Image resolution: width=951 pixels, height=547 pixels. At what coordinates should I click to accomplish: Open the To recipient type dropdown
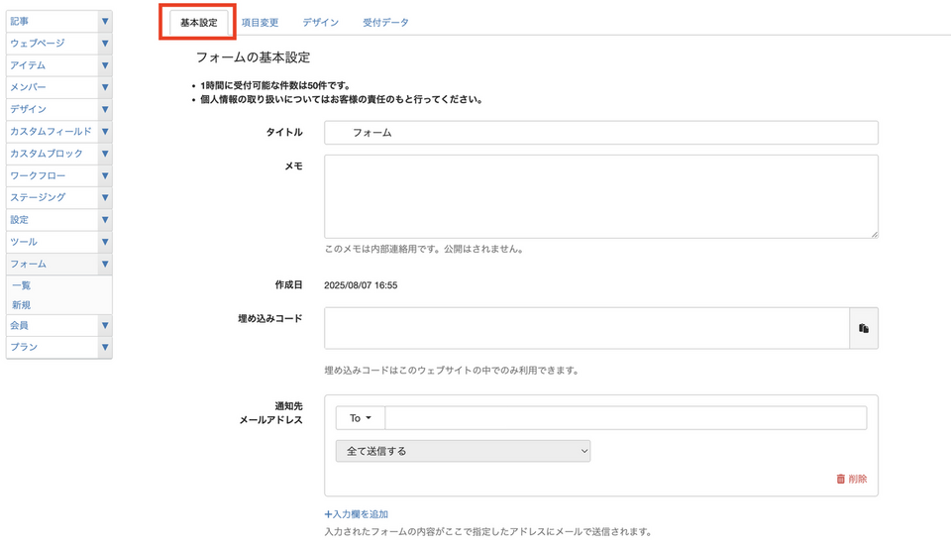tap(360, 418)
